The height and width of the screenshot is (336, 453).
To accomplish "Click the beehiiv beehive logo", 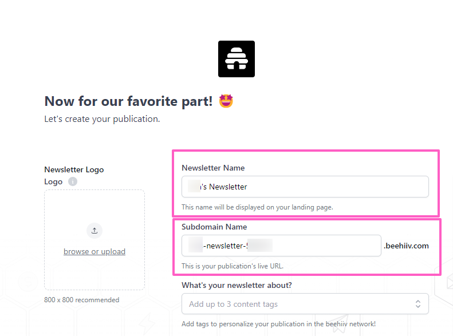I will point(236,59).
